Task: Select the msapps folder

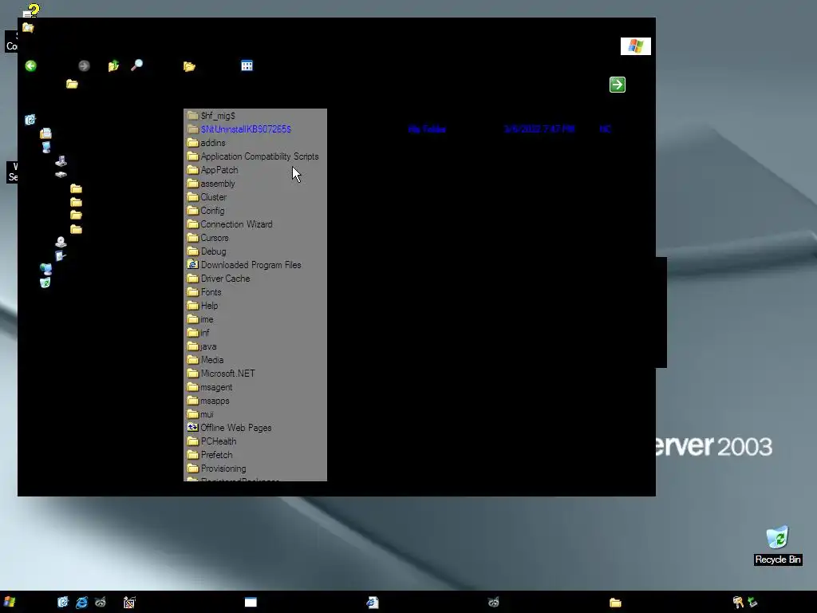Action: point(208,401)
